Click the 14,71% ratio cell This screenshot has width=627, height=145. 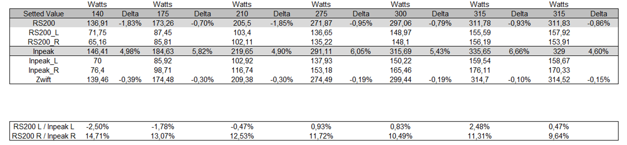(97, 136)
